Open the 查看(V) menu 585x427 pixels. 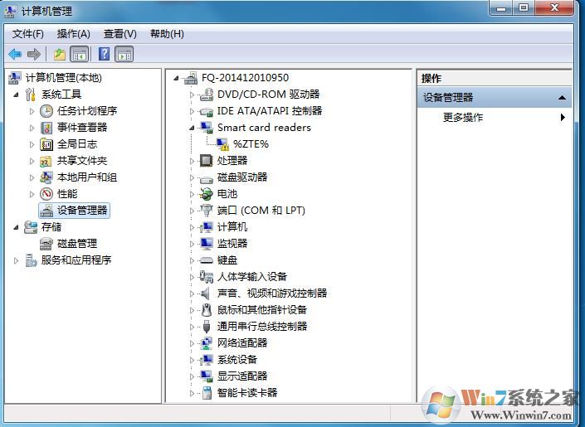click(120, 34)
